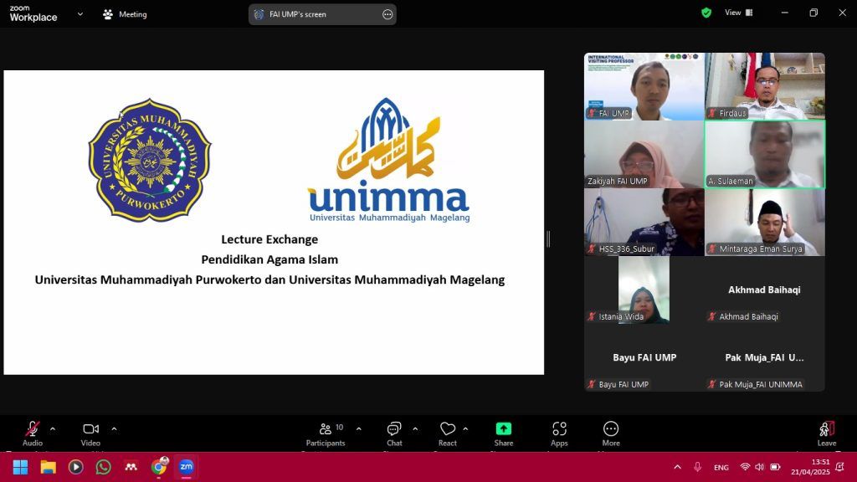Open the Participants panel

[326, 434]
